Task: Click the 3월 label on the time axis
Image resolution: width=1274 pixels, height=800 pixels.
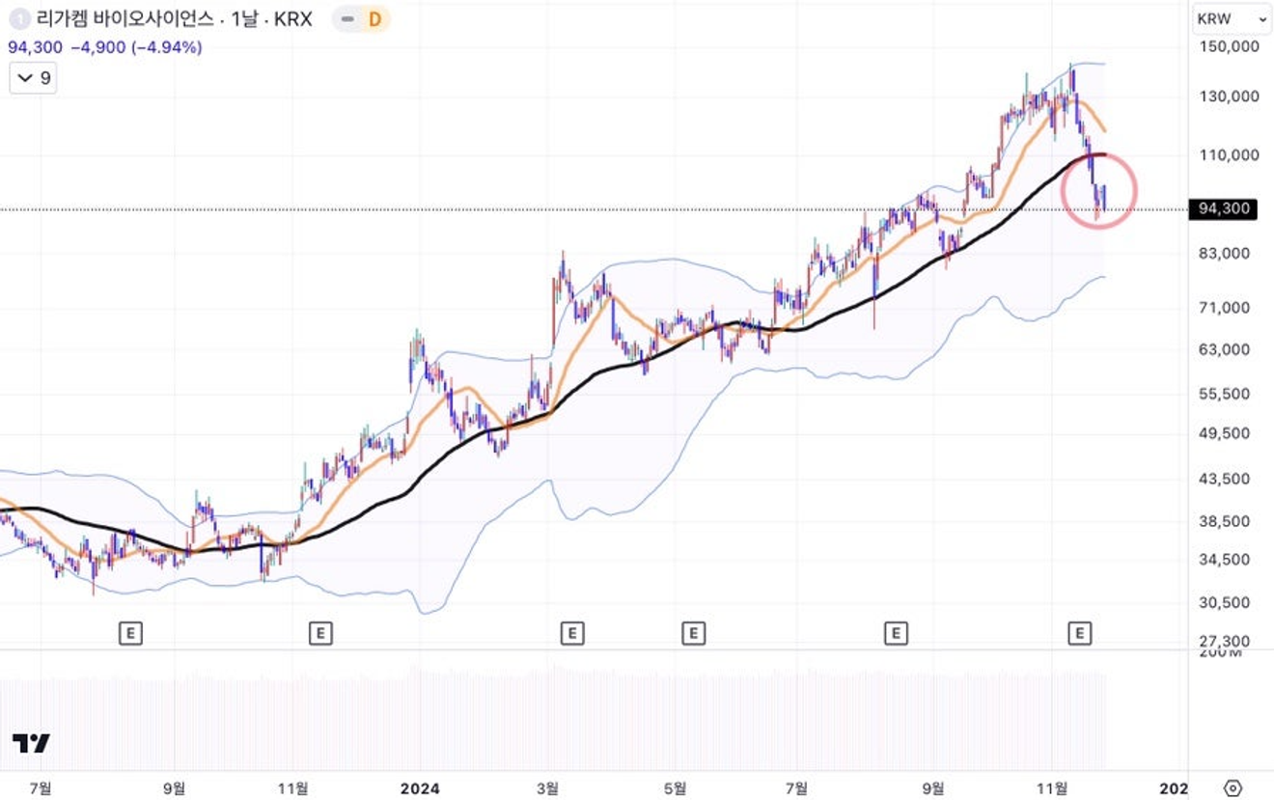Action: click(547, 787)
